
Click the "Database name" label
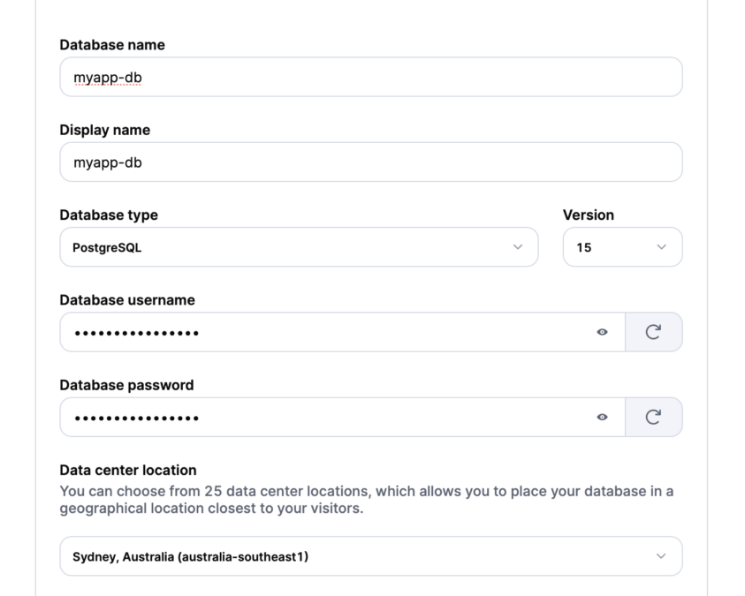point(112,45)
